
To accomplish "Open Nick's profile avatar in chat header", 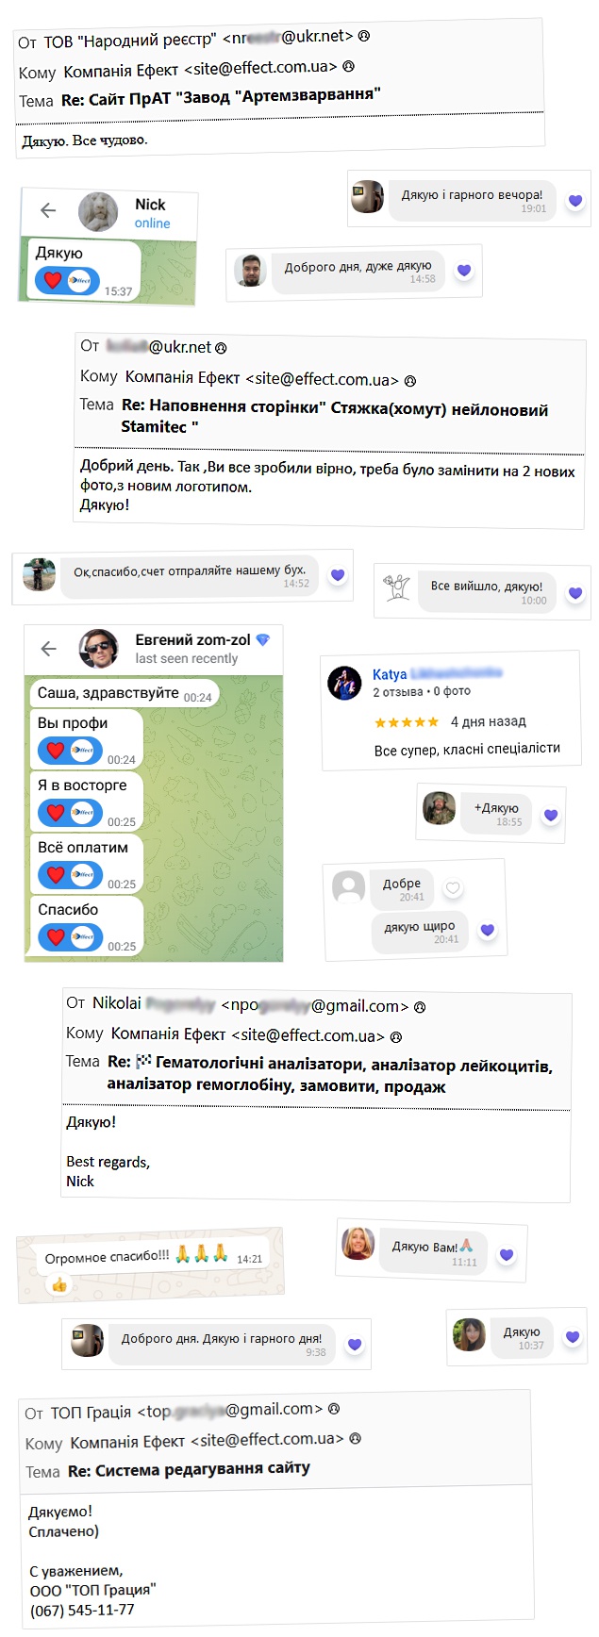I will pyautogui.click(x=98, y=212).
